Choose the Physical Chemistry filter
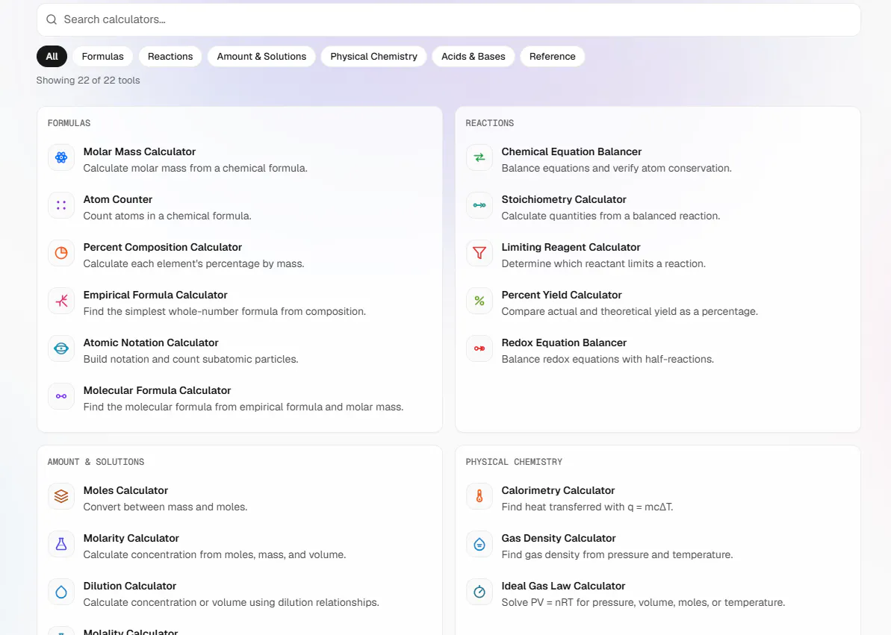891x635 pixels. point(374,56)
